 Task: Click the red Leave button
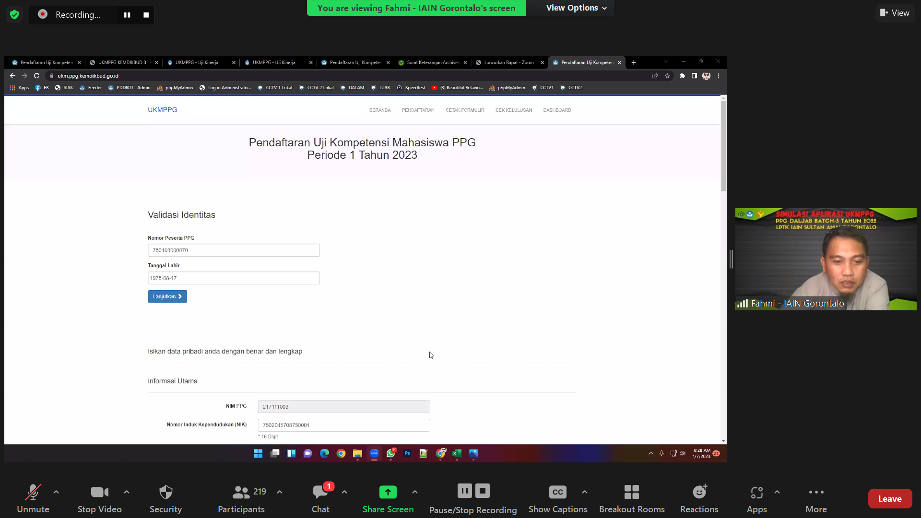[889, 499]
